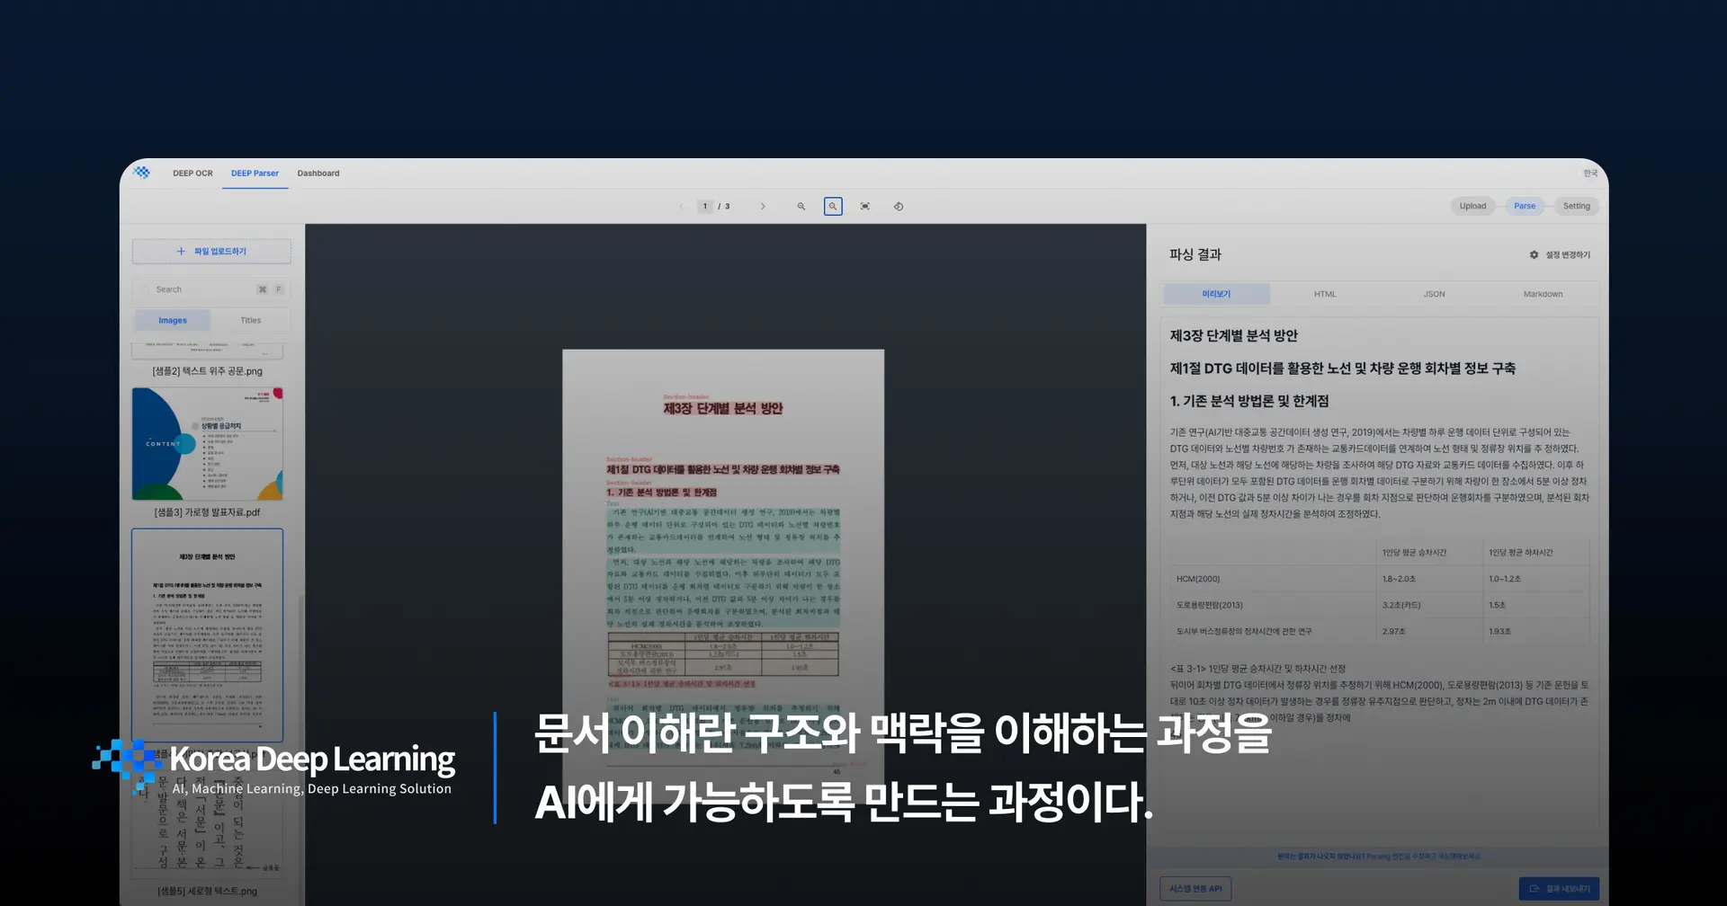Show the Markdown results tab
This screenshot has height=906, width=1727.
1543,295
